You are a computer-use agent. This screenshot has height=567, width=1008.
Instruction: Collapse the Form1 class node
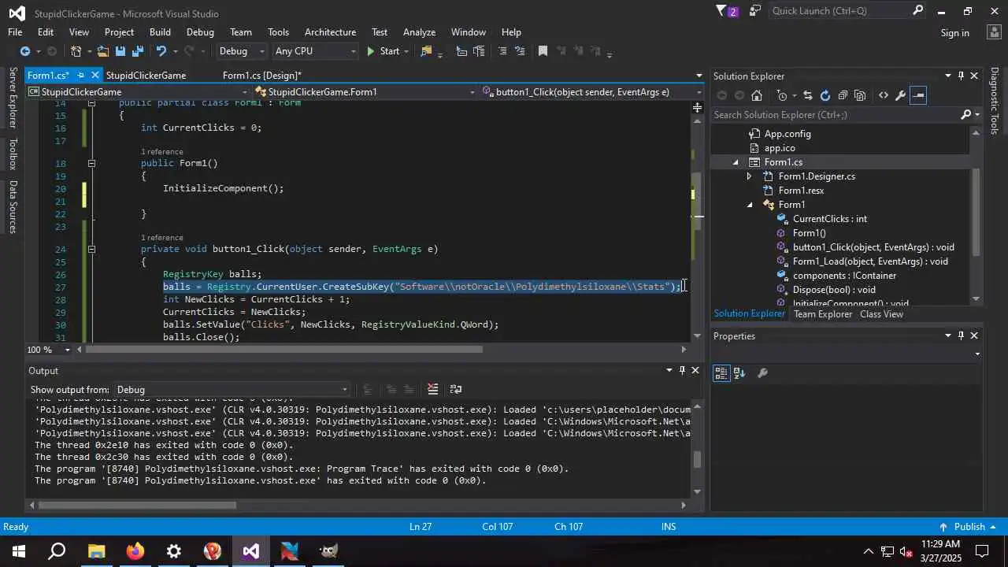750,205
